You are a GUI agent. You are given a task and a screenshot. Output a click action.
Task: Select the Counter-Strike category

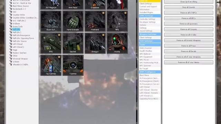tap(19, 15)
